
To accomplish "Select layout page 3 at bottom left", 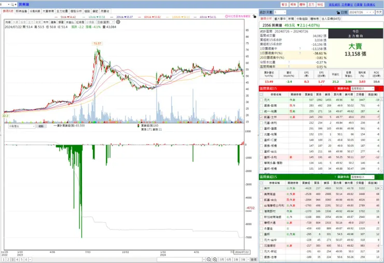I will tap(12, 259).
